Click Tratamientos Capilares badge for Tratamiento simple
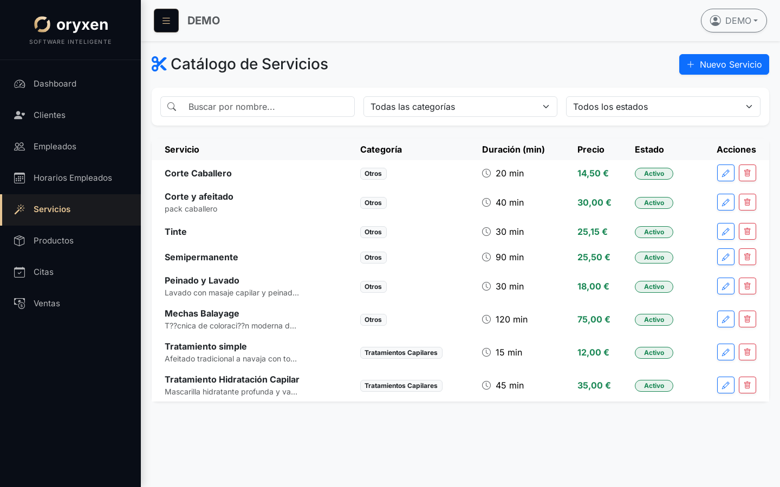This screenshot has width=780, height=487. click(x=401, y=353)
